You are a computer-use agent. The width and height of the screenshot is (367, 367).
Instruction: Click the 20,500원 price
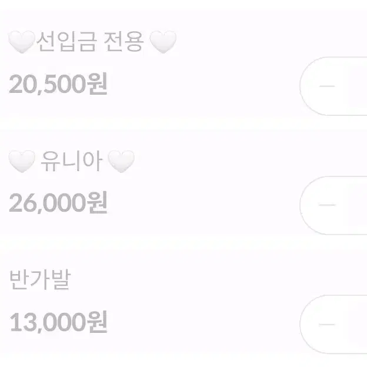point(58,84)
